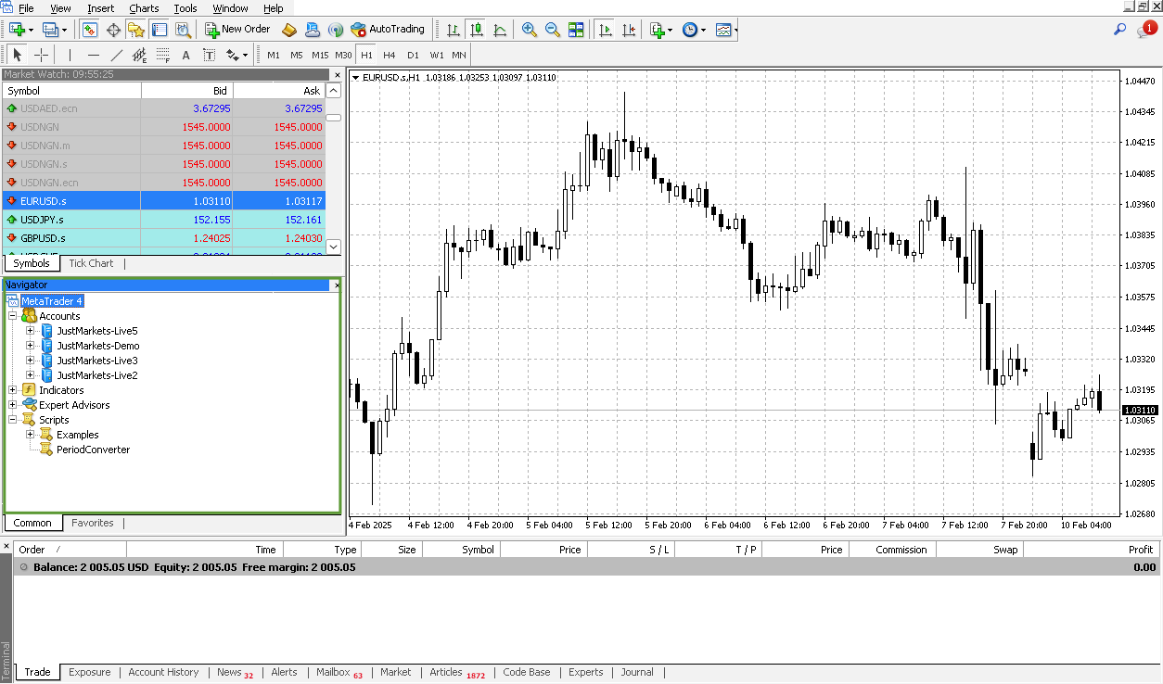Toggle chart shift
The width and height of the screenshot is (1163, 684).
[x=629, y=29]
